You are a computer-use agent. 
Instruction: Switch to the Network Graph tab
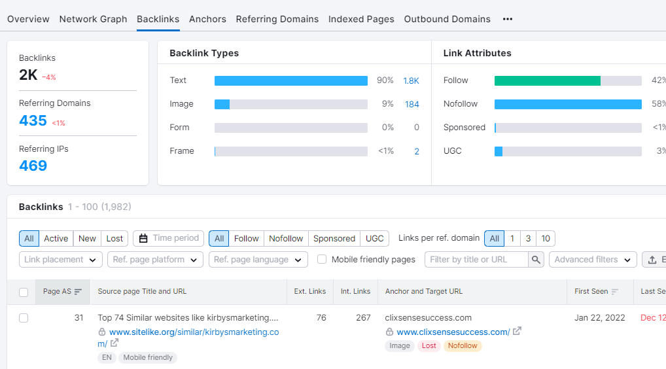click(x=93, y=19)
